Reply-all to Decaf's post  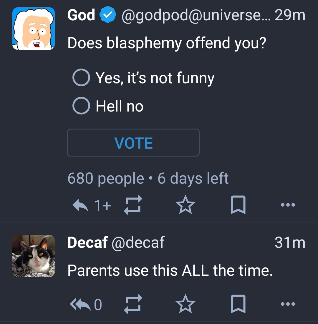80,305
